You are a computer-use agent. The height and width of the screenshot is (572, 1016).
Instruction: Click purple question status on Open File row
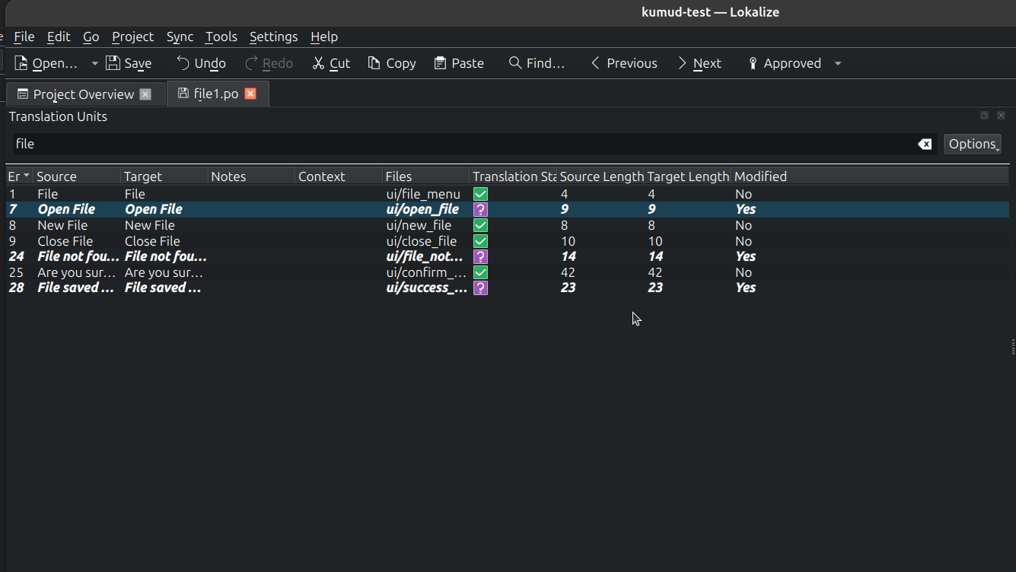pos(480,209)
